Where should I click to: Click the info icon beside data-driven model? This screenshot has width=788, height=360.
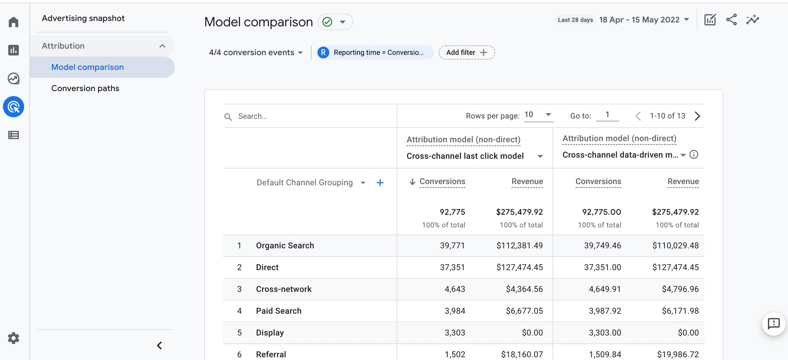(694, 155)
